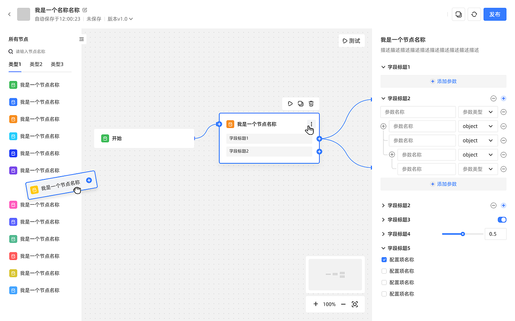Select the pink node in the list
This screenshot has width=515, height=321.
click(13, 205)
